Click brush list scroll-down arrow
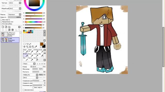This screenshot has width=165, height=92. (45, 60)
